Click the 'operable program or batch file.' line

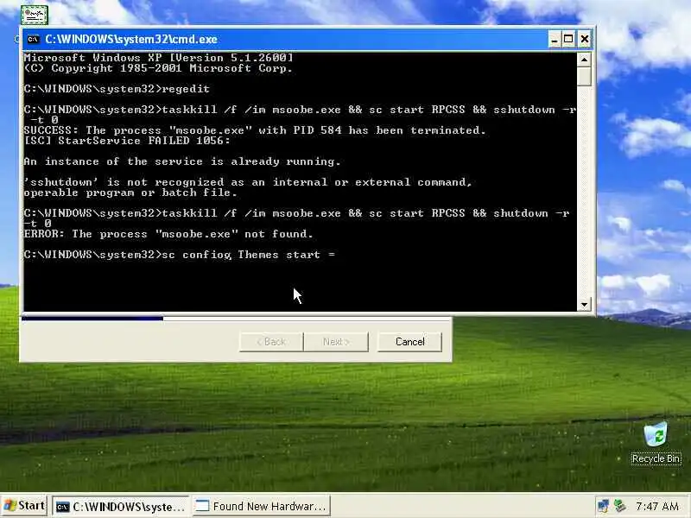point(130,193)
